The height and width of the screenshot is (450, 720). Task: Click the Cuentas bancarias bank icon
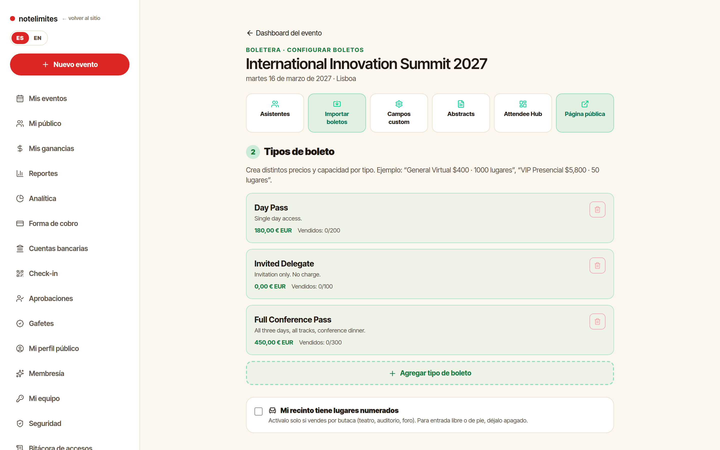20,248
